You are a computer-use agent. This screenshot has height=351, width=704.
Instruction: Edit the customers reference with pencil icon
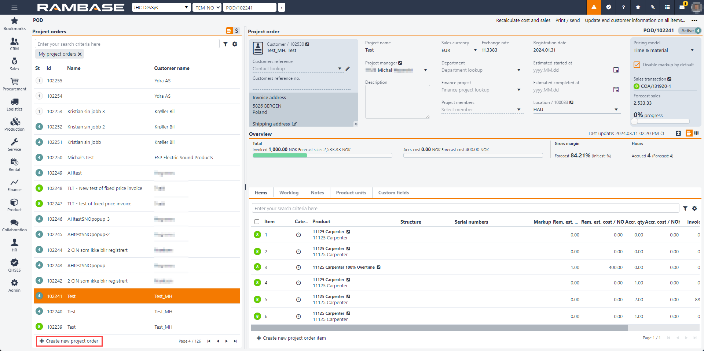point(348,69)
